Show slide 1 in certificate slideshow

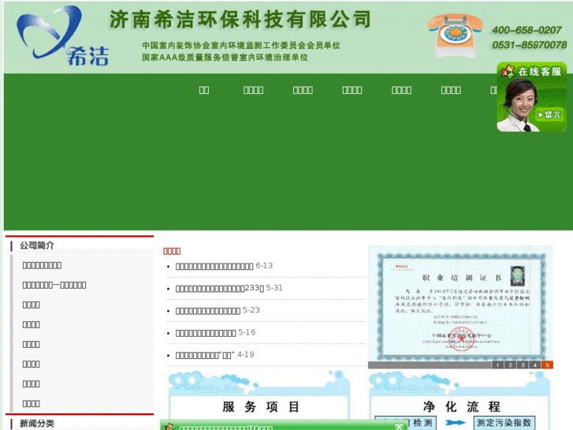[x=497, y=365]
